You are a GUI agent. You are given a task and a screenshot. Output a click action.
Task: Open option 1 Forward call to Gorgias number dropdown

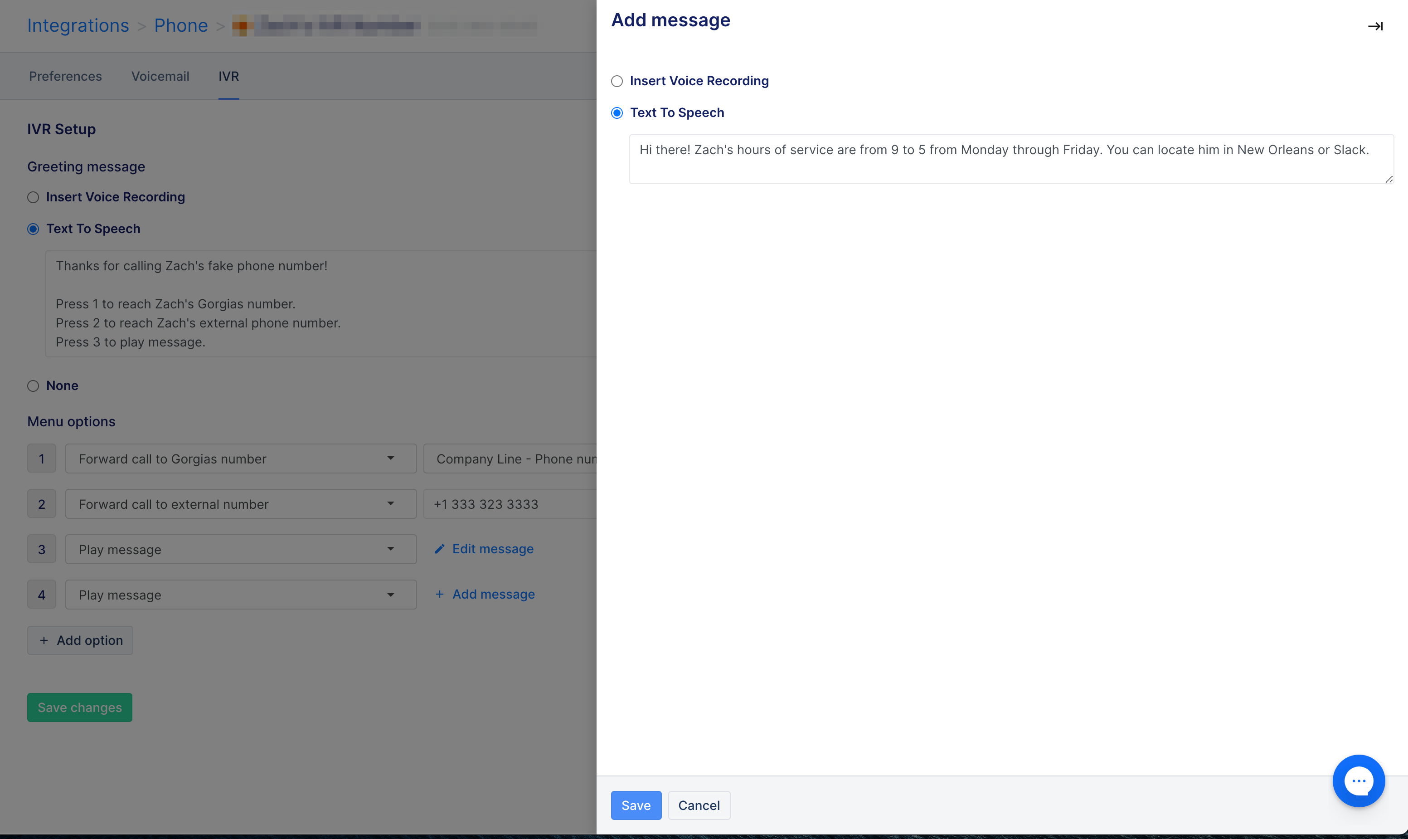point(241,459)
